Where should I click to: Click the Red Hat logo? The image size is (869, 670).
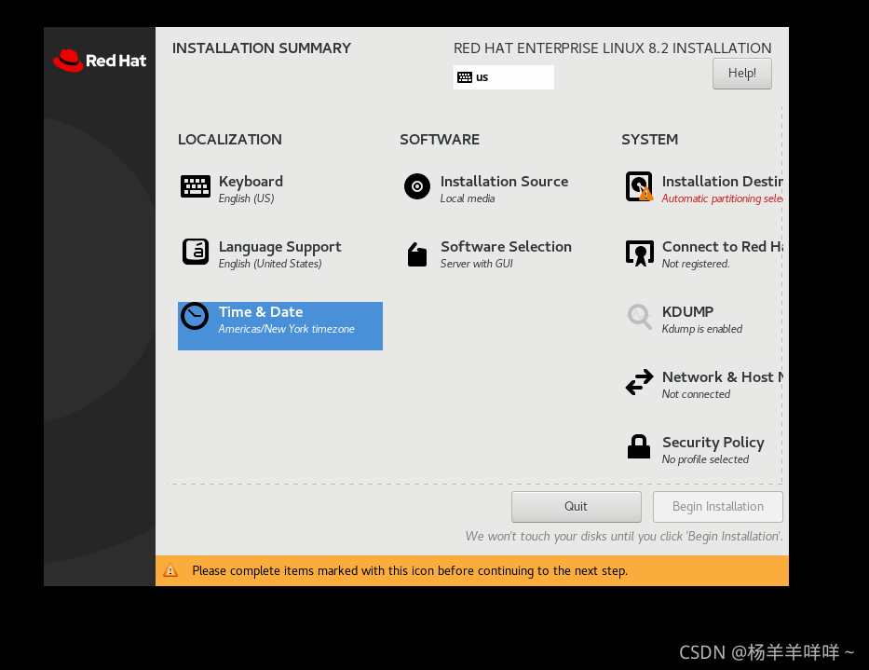(x=100, y=61)
